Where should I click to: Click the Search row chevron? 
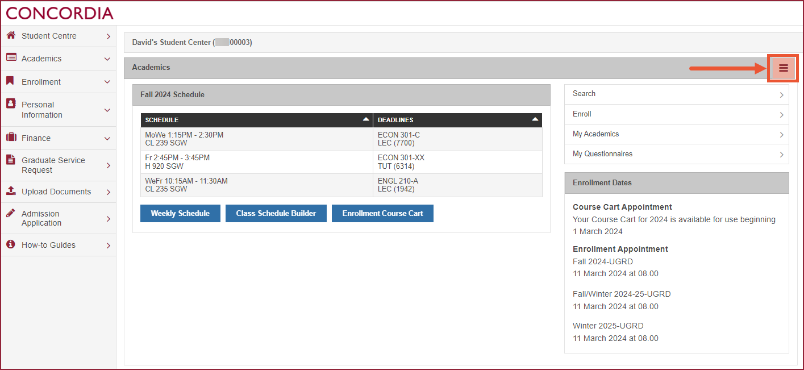[x=781, y=95]
